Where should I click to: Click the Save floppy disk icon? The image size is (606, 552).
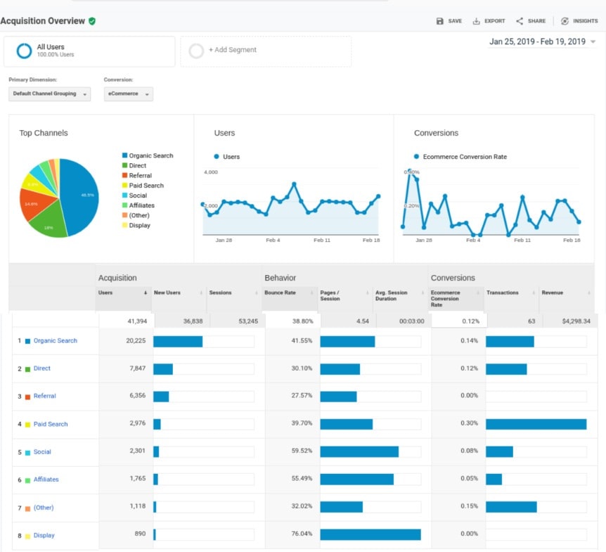(440, 21)
